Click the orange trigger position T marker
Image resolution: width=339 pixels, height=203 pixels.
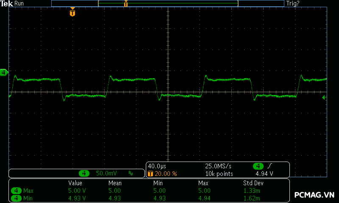click(72, 13)
